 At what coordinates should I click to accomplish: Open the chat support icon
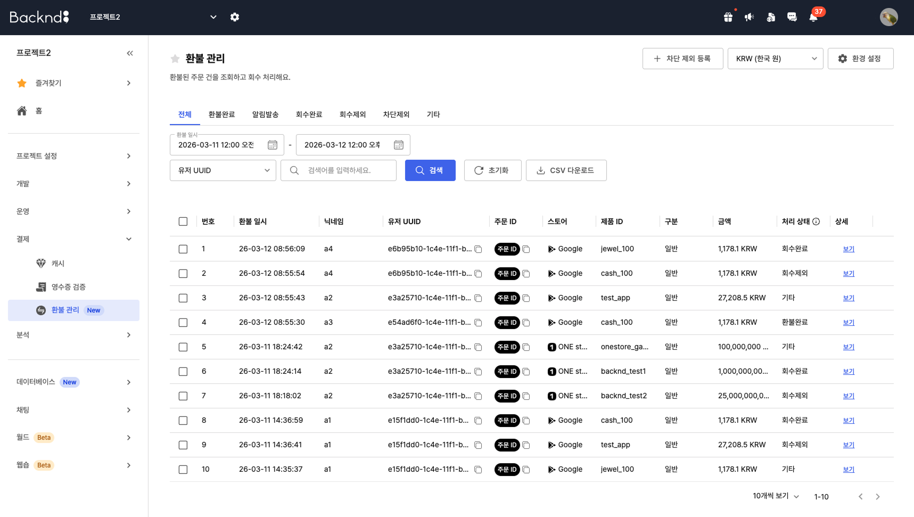(792, 17)
